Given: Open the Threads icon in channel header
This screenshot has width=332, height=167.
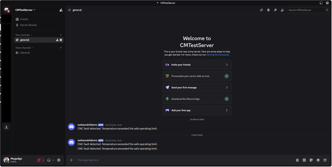Looking at the screenshot, I should pyautogui.click(x=261, y=10).
